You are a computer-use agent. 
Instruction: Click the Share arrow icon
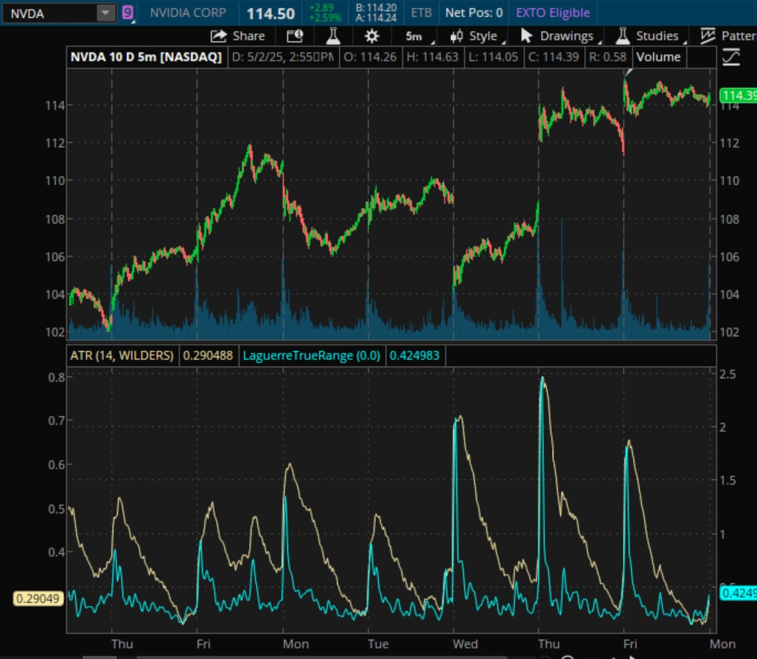218,36
